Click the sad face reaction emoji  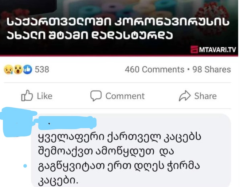coord(8,69)
